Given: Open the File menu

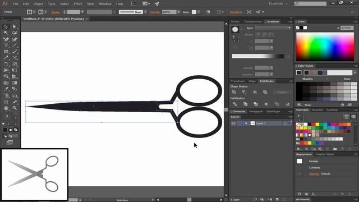Looking at the screenshot, I should [16, 4].
